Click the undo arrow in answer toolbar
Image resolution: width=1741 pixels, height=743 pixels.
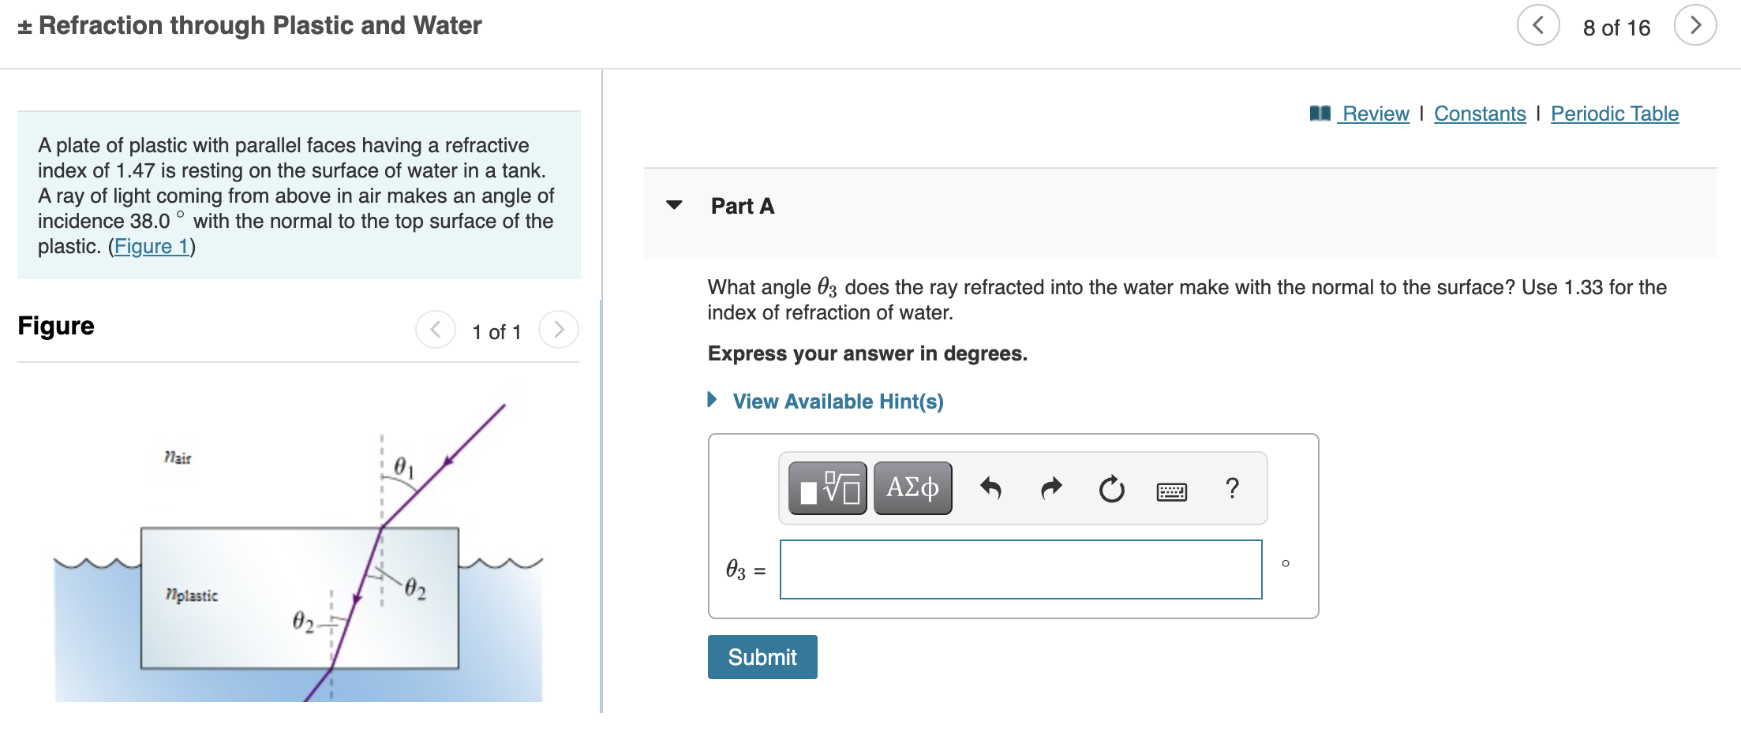pos(992,489)
